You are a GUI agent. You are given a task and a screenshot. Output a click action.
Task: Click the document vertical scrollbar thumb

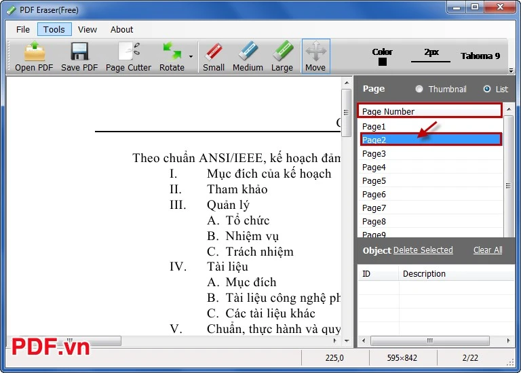point(347,113)
